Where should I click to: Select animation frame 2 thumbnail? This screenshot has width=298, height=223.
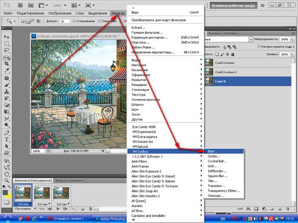point(42,193)
